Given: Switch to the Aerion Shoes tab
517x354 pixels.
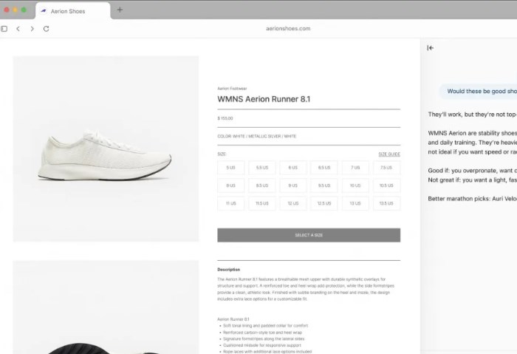Looking at the screenshot, I should click(73, 11).
